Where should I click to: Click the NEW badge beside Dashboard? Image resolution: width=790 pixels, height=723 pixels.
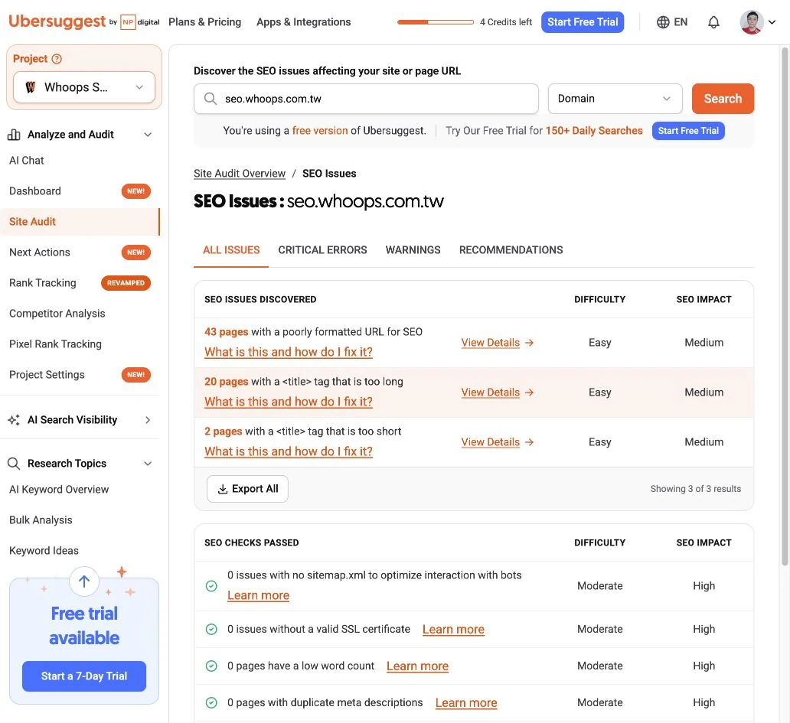click(x=136, y=191)
